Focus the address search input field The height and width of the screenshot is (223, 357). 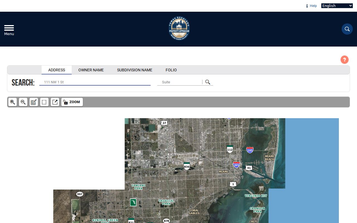click(95, 82)
